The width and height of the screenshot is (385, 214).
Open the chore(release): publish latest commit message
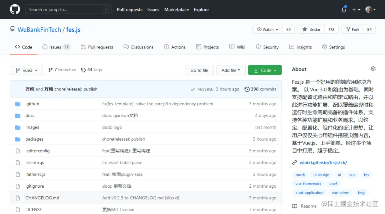tap(76, 89)
